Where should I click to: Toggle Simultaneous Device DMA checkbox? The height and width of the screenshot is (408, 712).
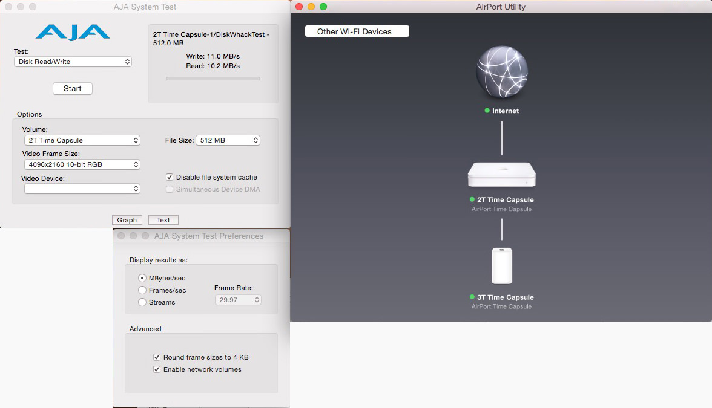coord(170,190)
